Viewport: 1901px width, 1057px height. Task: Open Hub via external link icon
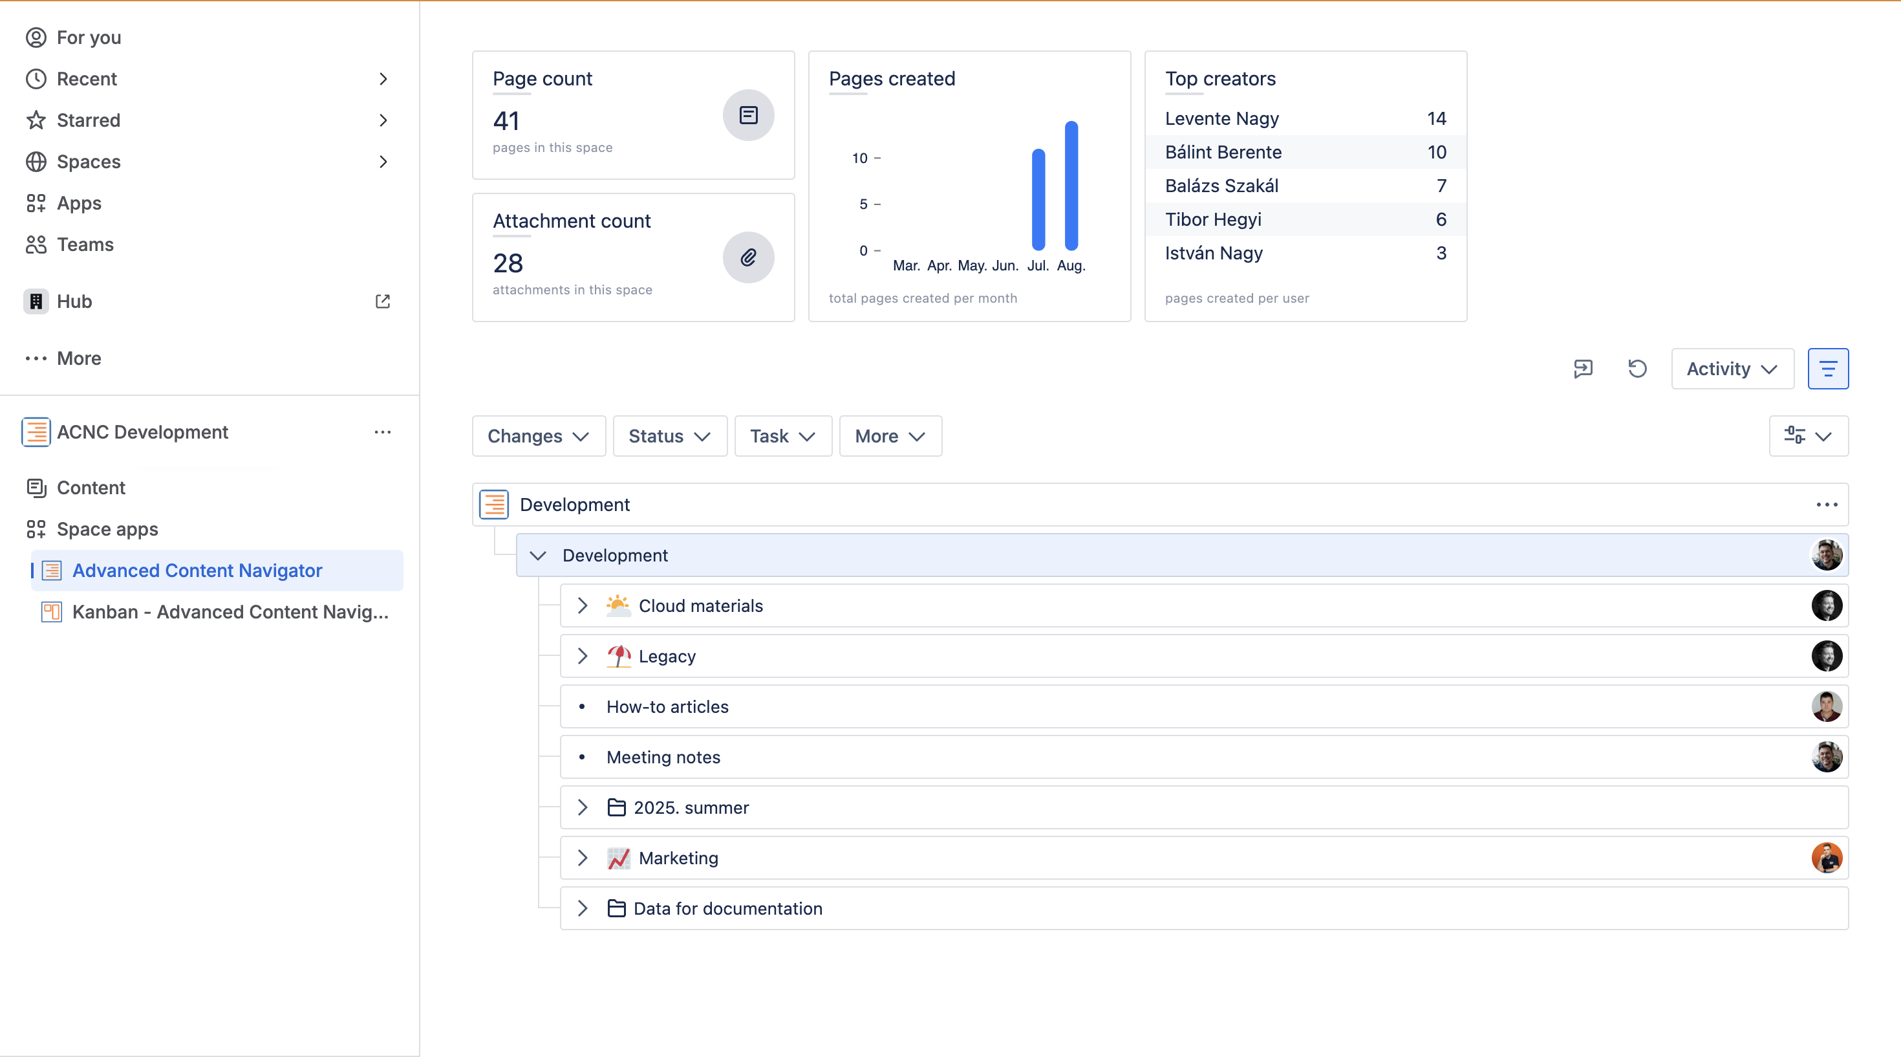(382, 301)
